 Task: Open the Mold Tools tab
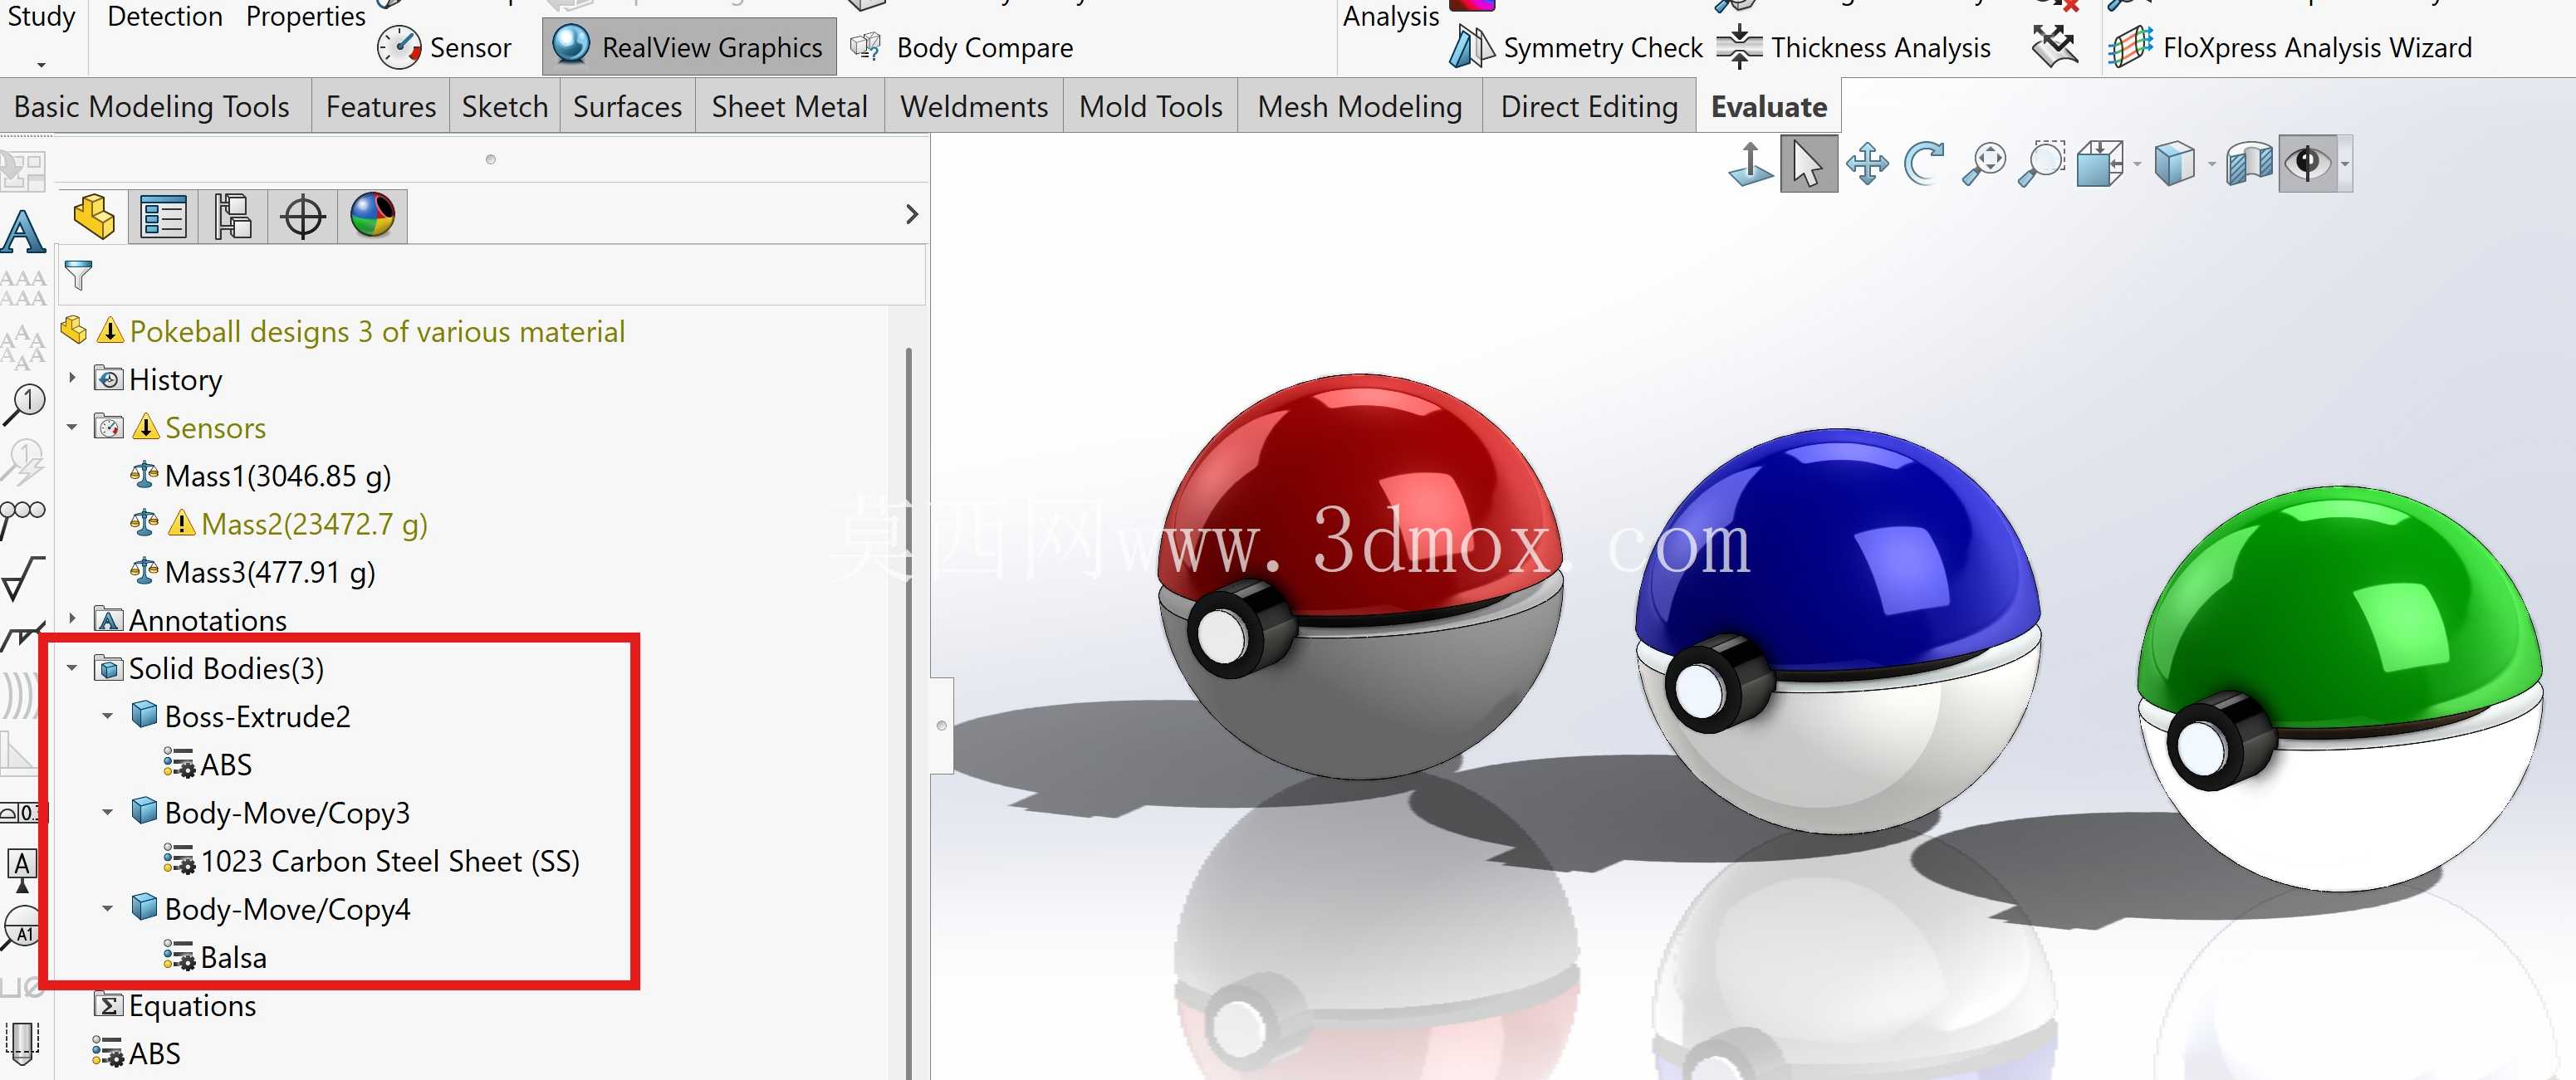click(1151, 106)
